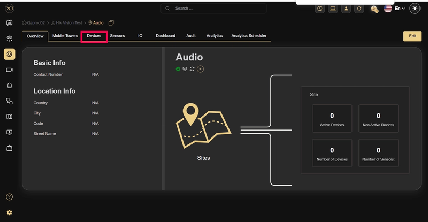Click the copy icon beside Audio breadcrumb

tap(111, 23)
